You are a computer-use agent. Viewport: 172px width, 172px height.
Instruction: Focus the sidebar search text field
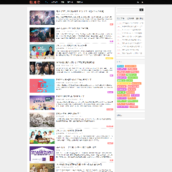click(x=128, y=10)
